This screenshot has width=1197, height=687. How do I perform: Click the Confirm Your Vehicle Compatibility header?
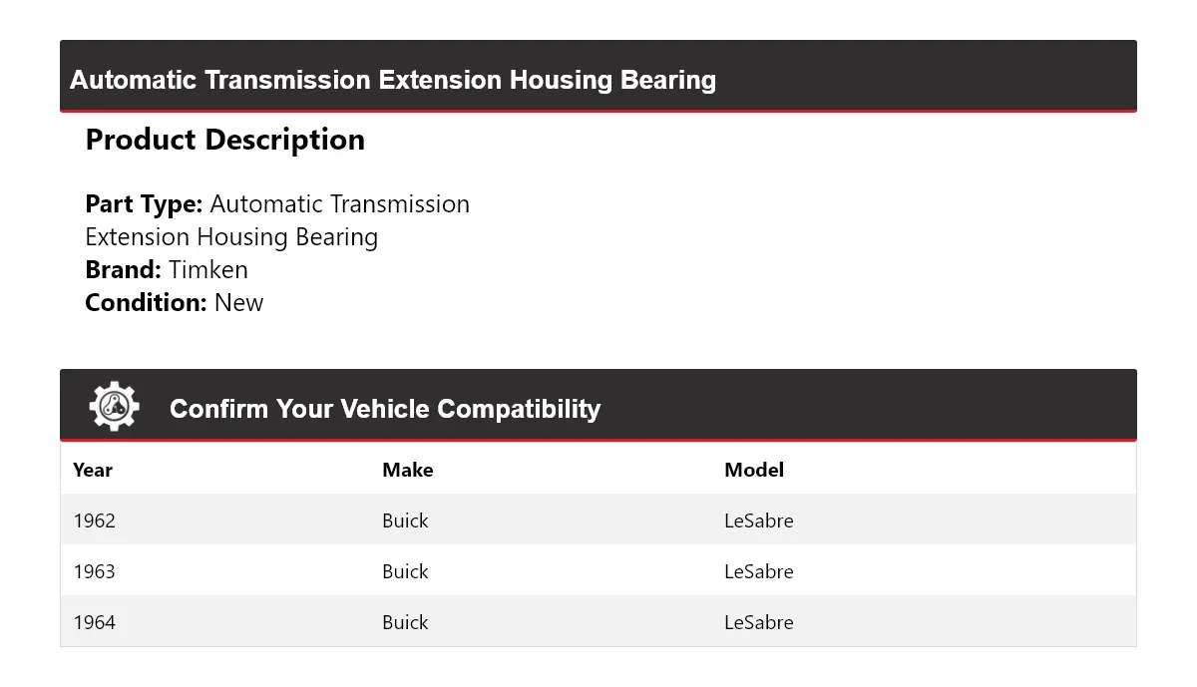pyautogui.click(x=385, y=409)
